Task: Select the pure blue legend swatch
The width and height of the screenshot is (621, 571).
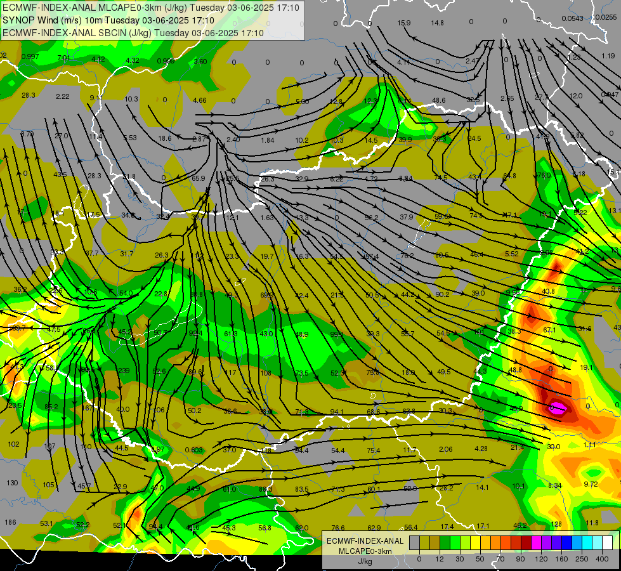Action: pos(566,543)
